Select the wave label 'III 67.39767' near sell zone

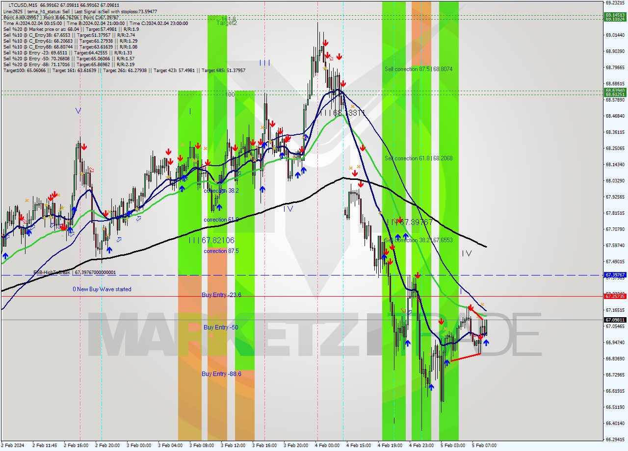(x=410, y=223)
